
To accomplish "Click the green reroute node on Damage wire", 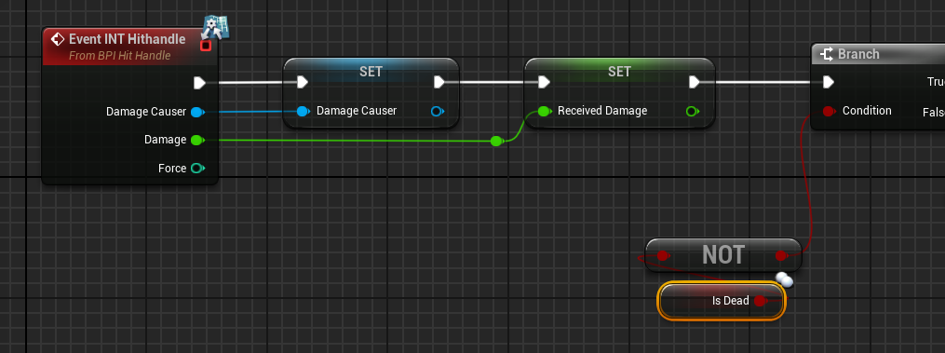I will point(496,142).
